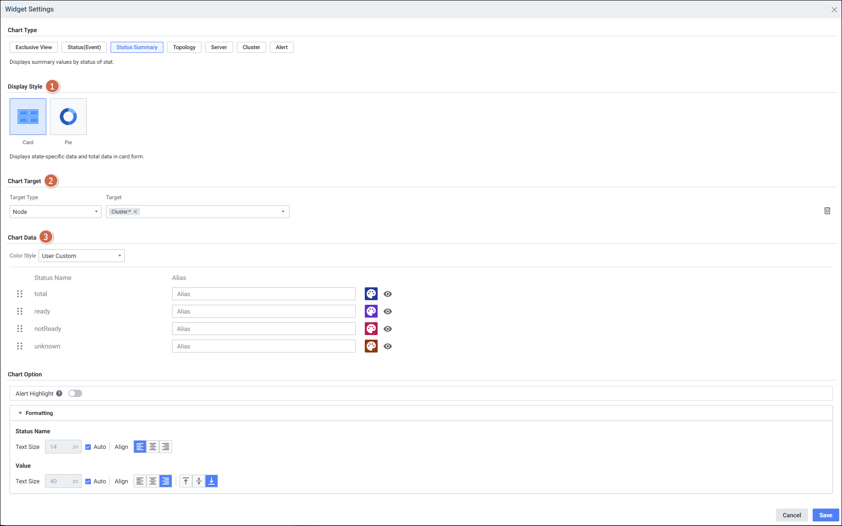Hide the notReady status row

tap(388, 329)
